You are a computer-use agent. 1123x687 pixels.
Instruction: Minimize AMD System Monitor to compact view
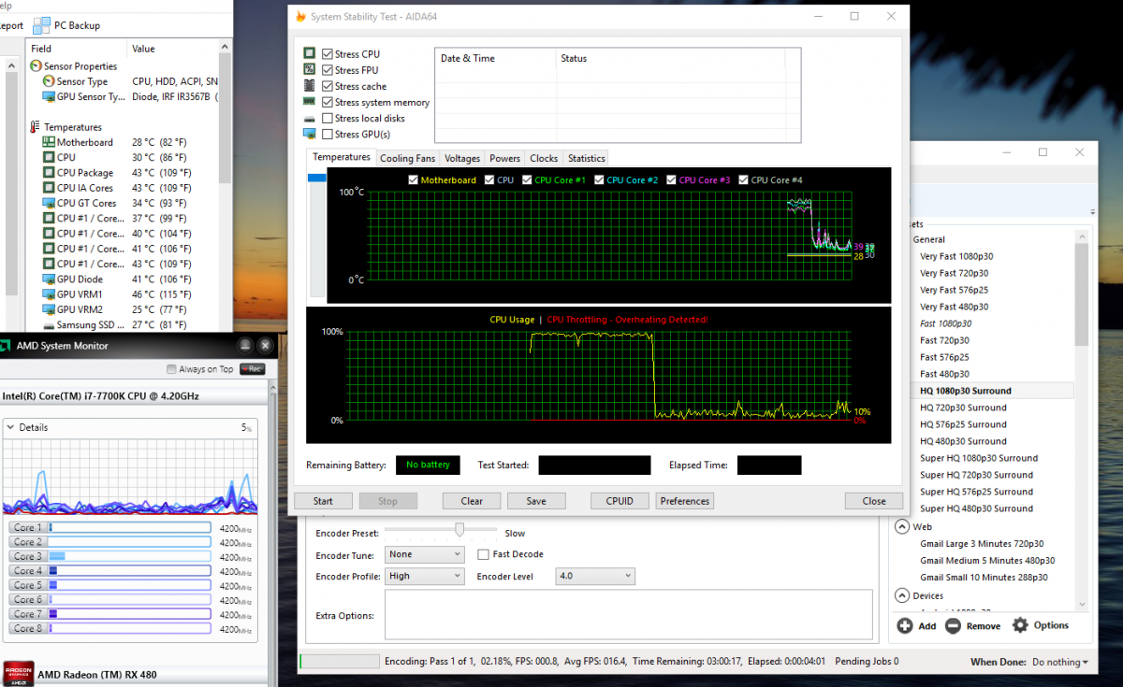click(x=245, y=346)
